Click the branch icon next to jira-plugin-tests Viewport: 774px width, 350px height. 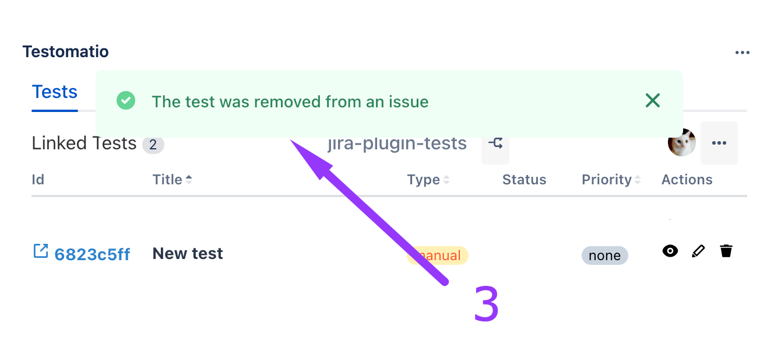tap(495, 143)
